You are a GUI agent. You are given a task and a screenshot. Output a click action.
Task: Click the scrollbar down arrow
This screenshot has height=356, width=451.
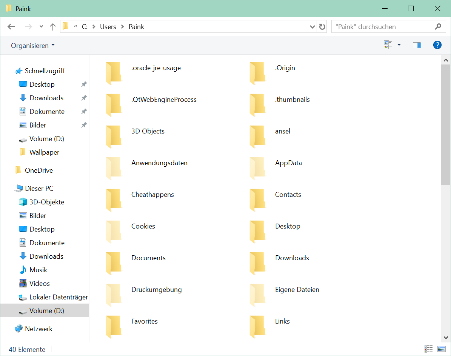click(446, 338)
